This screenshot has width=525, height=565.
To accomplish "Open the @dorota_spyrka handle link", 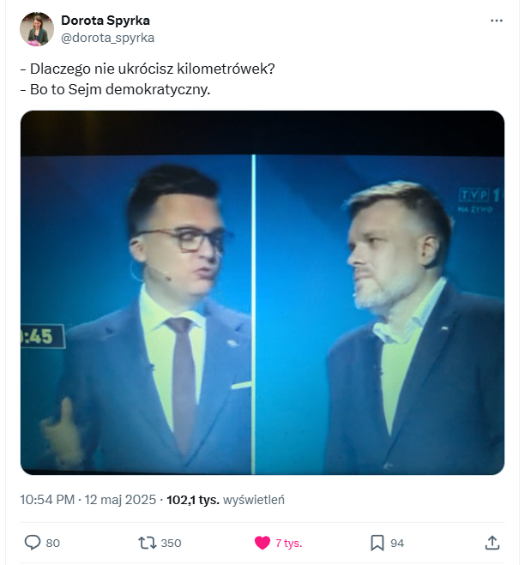I will (x=107, y=38).
